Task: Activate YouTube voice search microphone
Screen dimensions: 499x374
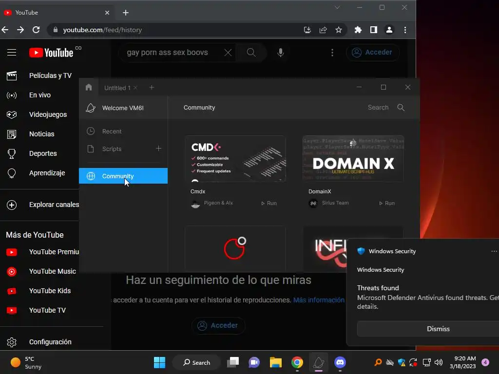Action: coord(280,53)
